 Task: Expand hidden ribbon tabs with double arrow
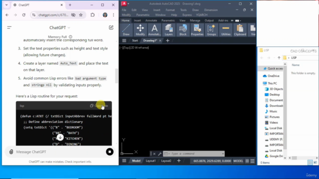(x=232, y=20)
